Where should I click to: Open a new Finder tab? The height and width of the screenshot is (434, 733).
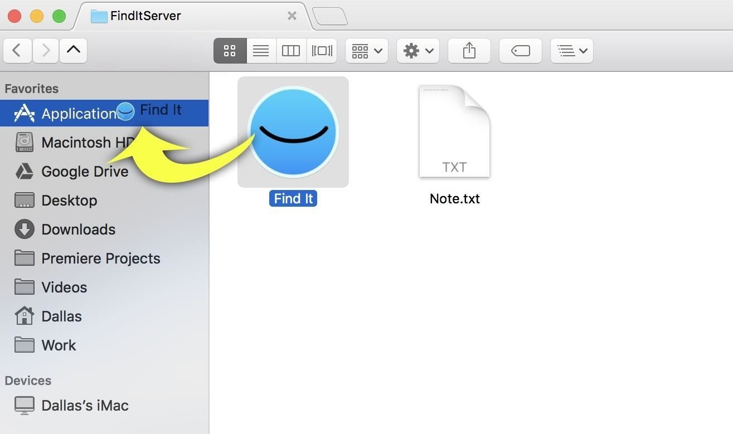(330, 16)
